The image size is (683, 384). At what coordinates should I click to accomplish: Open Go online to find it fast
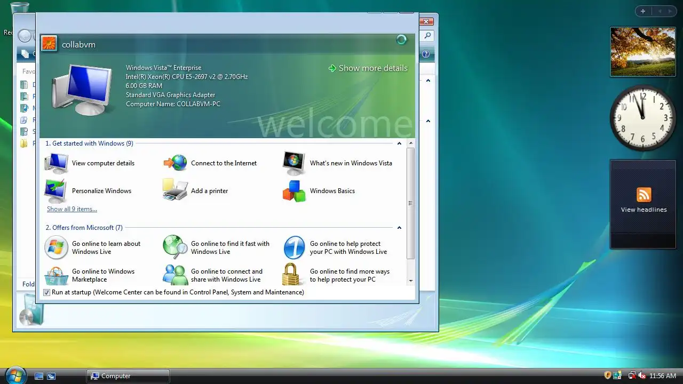pyautogui.click(x=216, y=247)
